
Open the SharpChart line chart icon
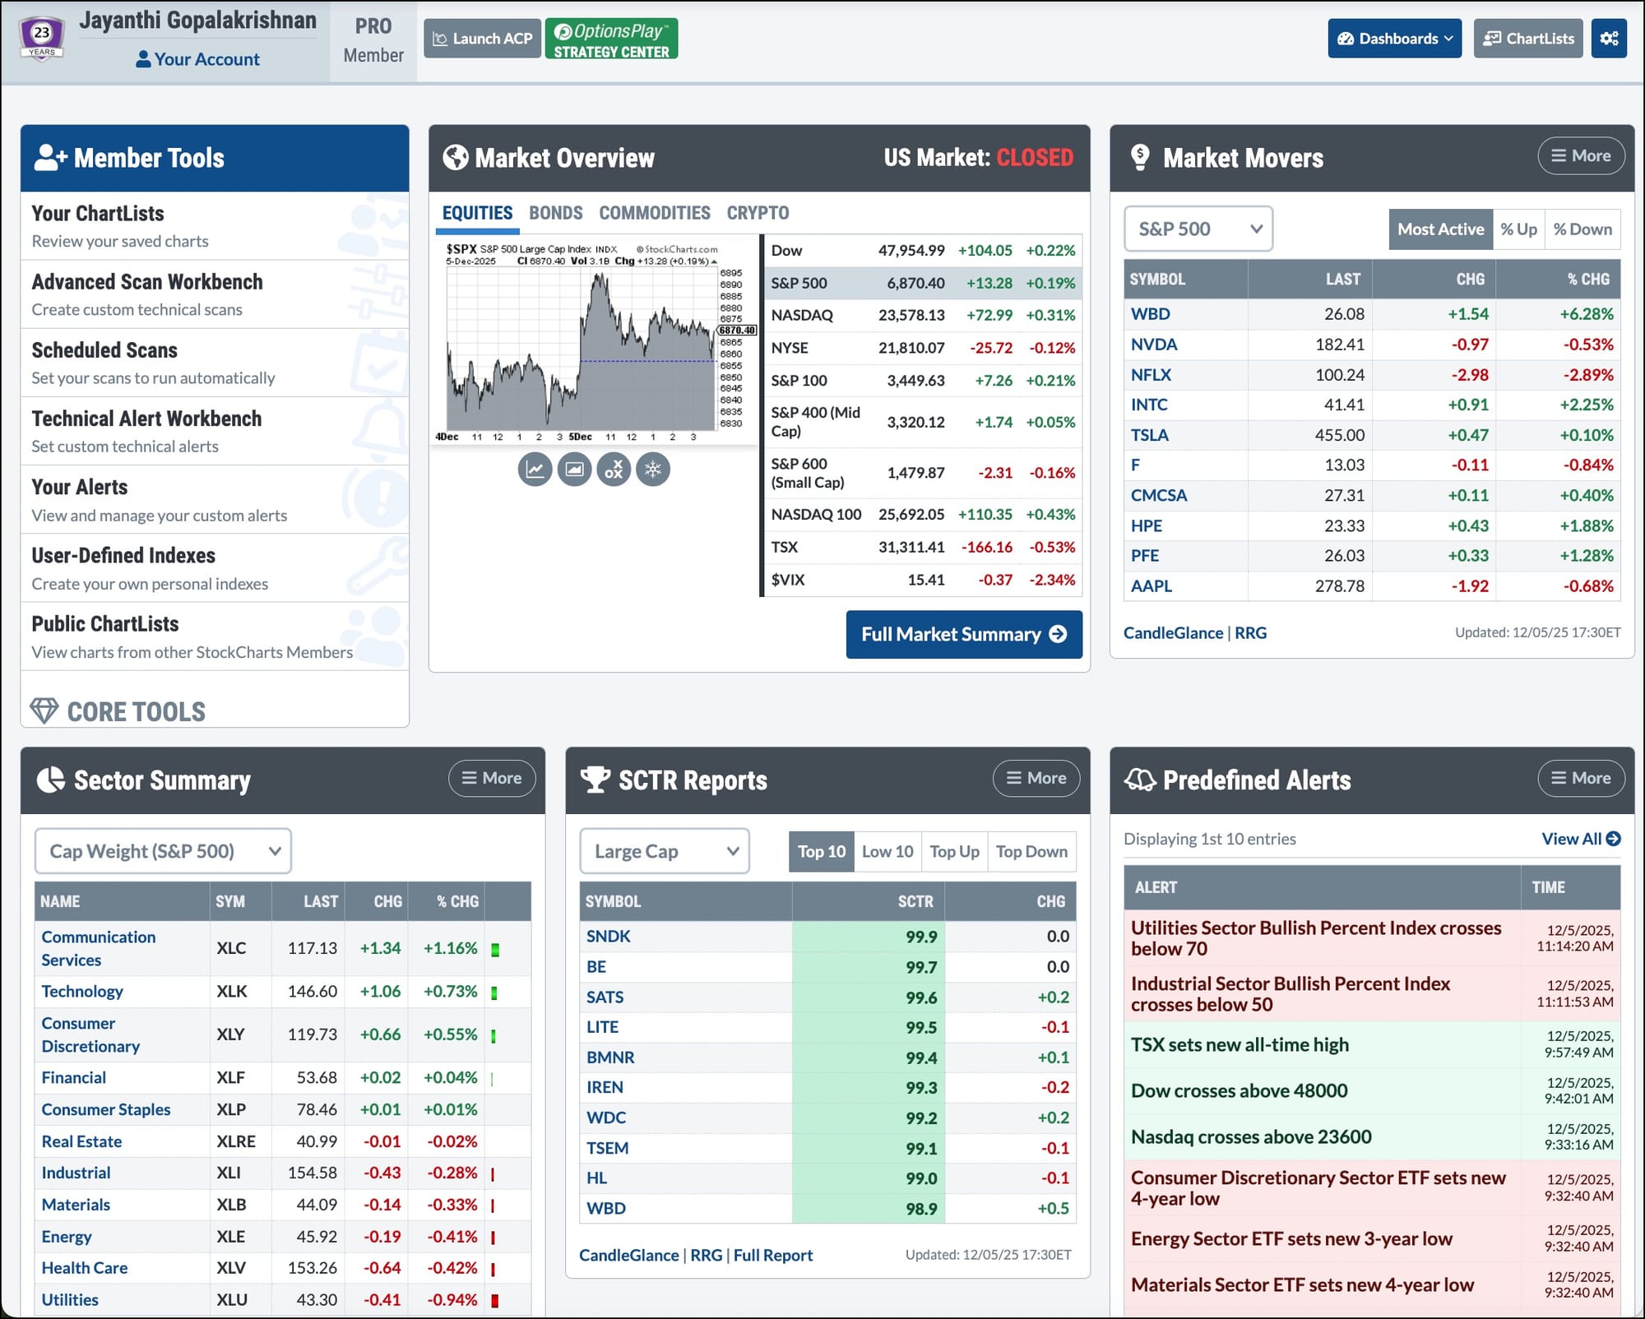(535, 470)
